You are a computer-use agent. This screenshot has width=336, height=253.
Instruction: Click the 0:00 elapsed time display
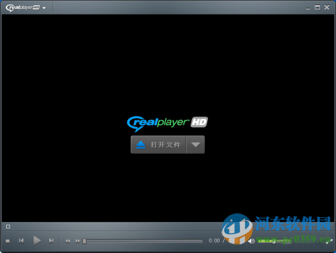point(214,241)
